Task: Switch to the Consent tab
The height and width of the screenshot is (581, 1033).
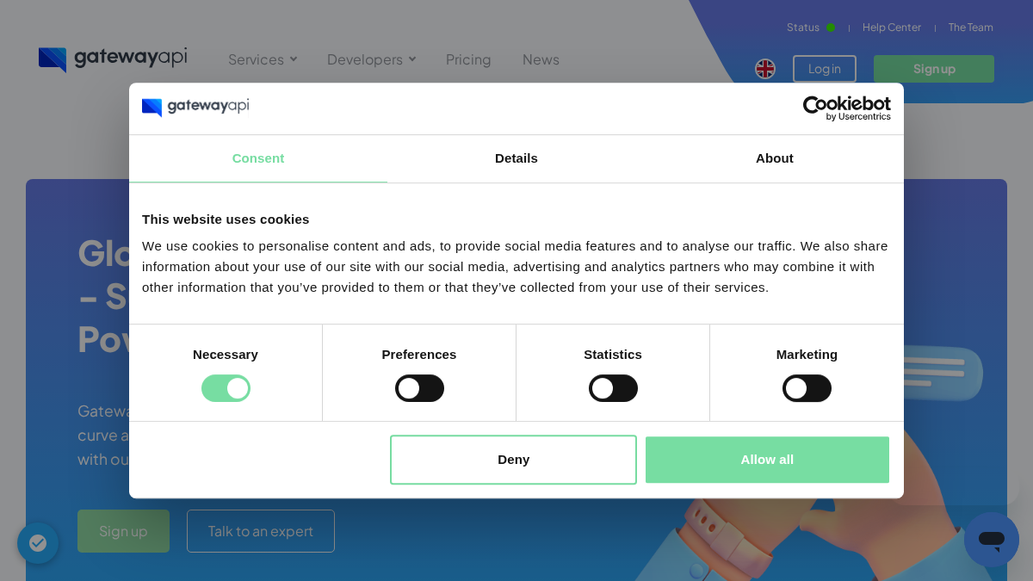Action: pos(258,158)
